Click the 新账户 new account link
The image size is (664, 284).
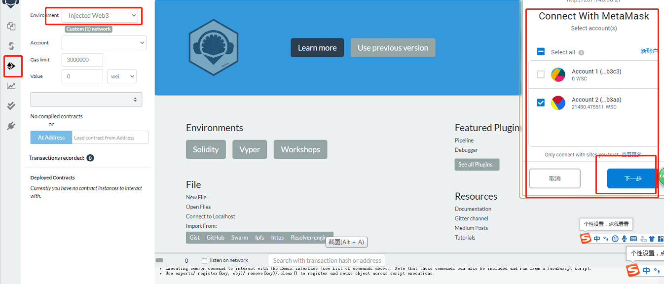649,51
